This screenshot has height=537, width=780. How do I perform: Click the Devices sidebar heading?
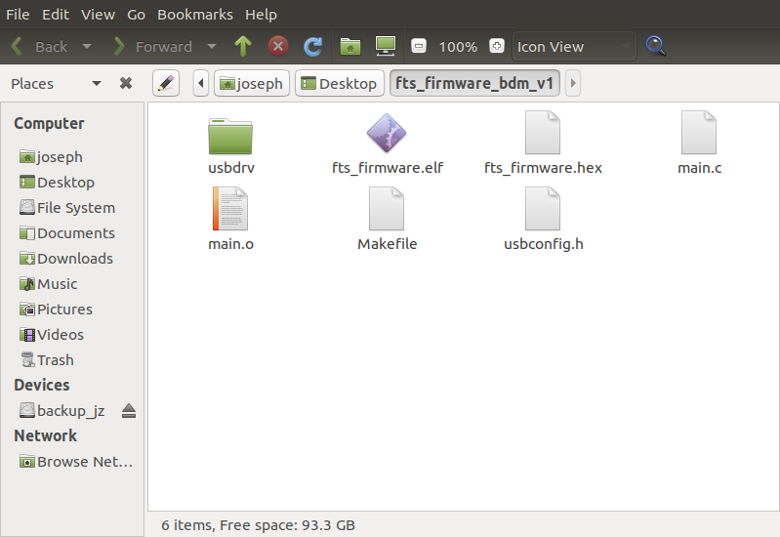42,385
